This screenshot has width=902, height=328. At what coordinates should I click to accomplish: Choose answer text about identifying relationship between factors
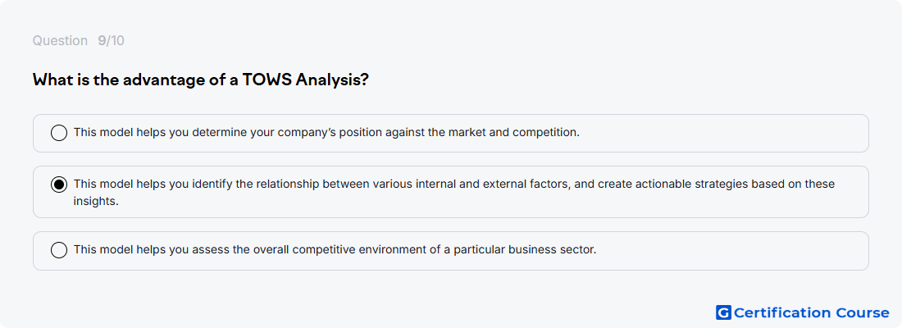pos(454,192)
